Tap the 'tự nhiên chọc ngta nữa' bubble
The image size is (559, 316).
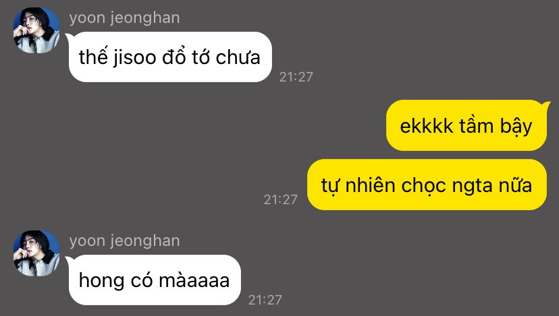pyautogui.click(x=427, y=185)
